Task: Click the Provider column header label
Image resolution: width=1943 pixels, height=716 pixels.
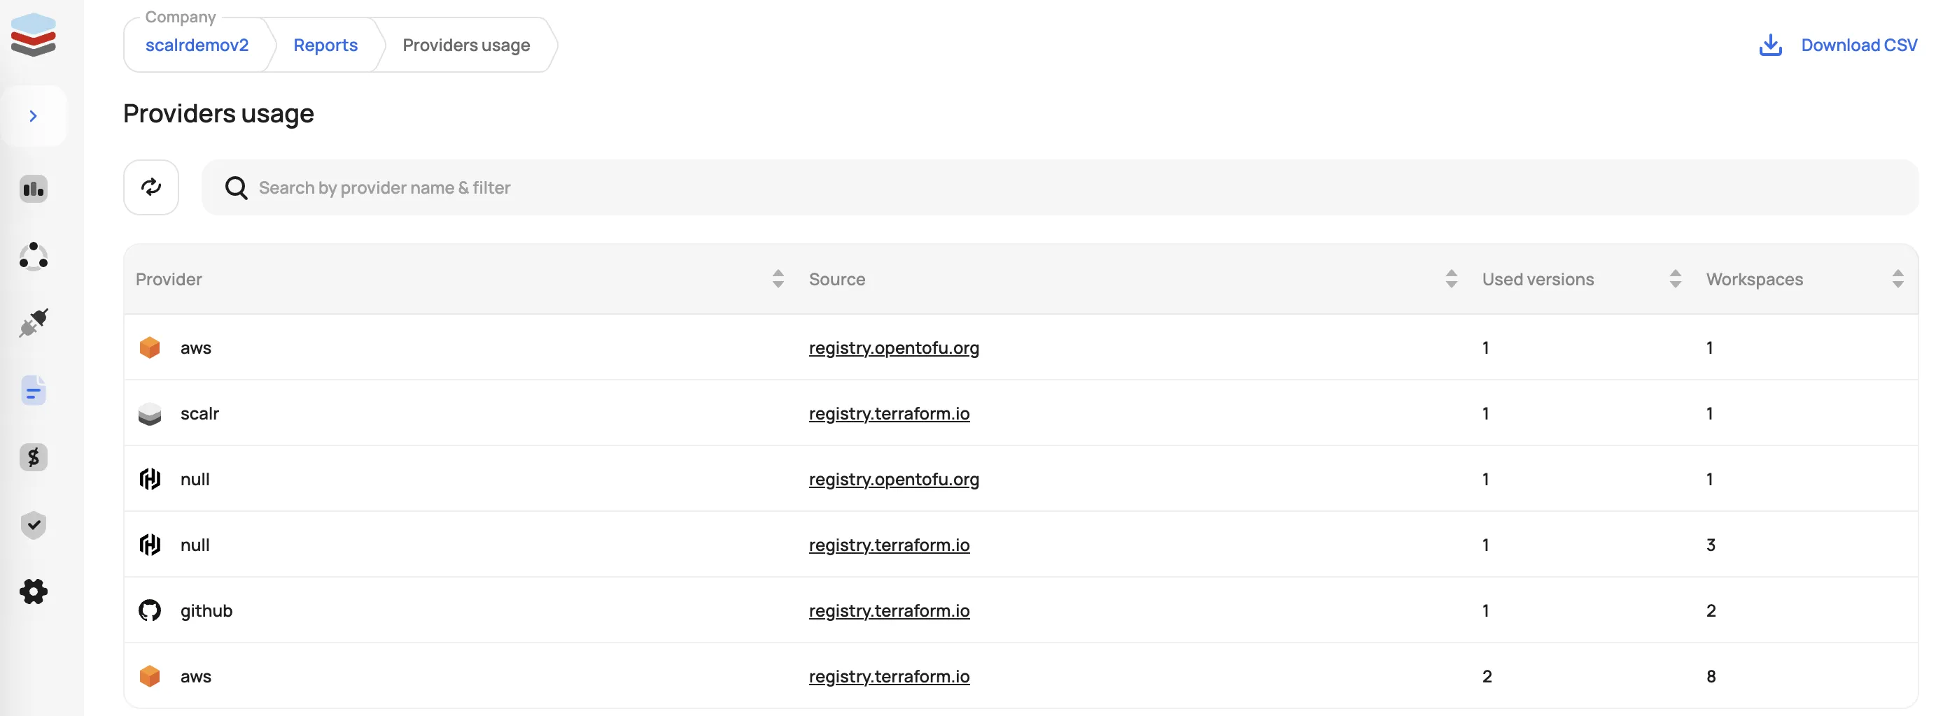Action: point(168,280)
